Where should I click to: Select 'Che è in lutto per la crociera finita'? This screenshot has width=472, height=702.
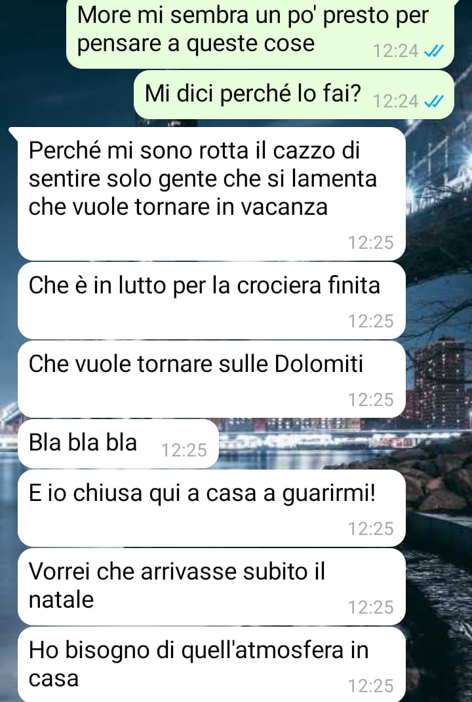coord(212,301)
